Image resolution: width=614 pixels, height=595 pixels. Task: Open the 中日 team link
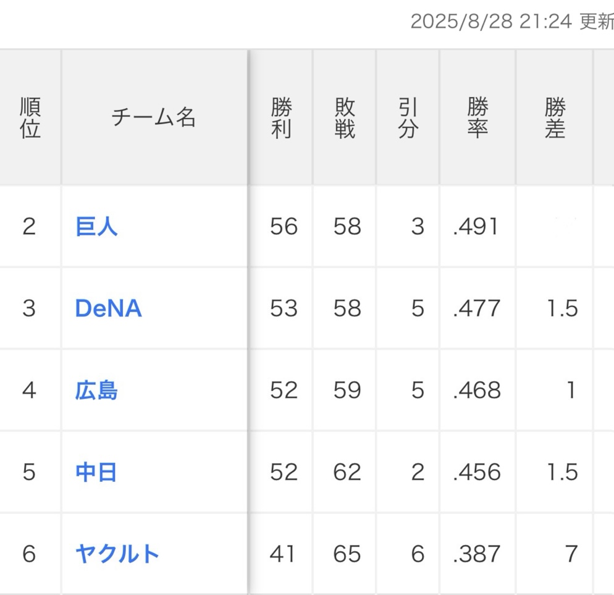pos(96,472)
